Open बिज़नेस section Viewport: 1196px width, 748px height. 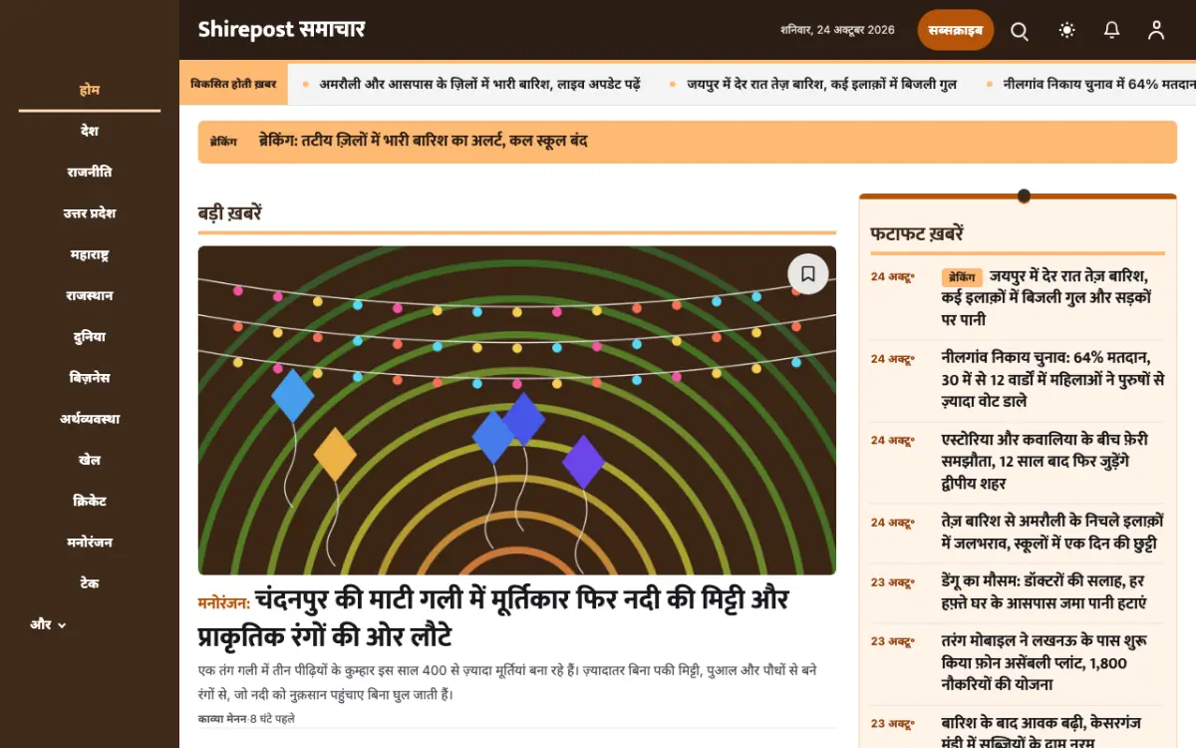90,378
